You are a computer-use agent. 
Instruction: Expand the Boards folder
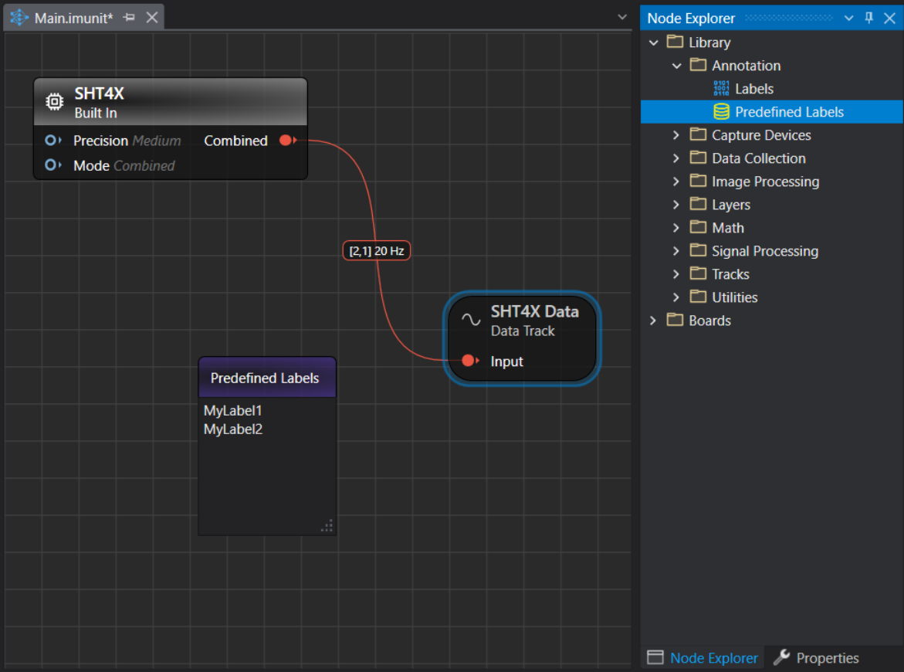coord(654,321)
